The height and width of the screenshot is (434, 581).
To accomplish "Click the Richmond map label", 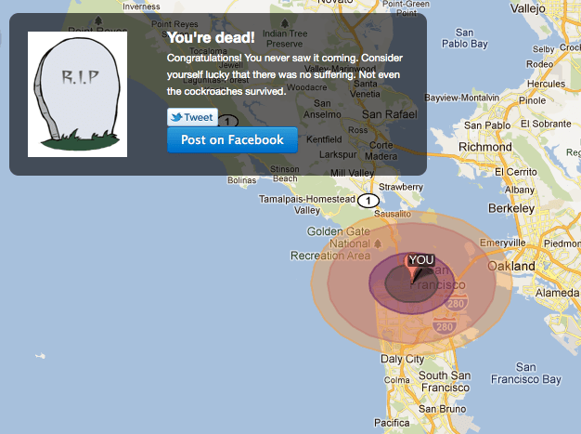I will click(x=485, y=147).
